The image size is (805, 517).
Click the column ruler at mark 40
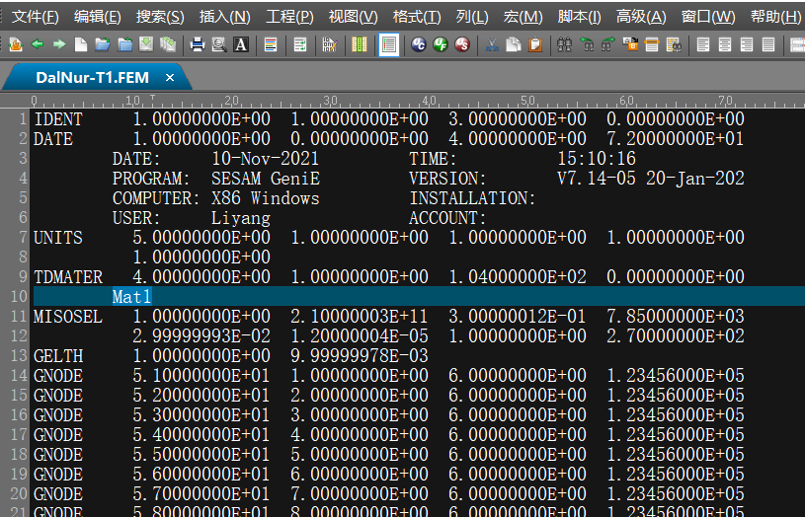(430, 101)
